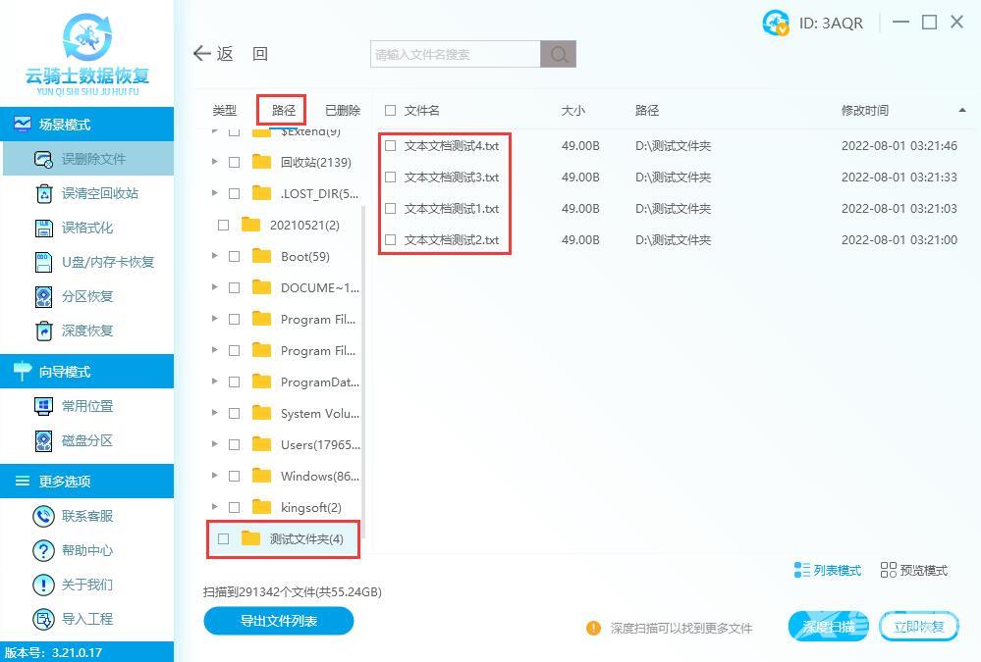This screenshot has height=662, width=981.
Task: Expand the .LOST_DIR tree node
Action: click(215, 193)
